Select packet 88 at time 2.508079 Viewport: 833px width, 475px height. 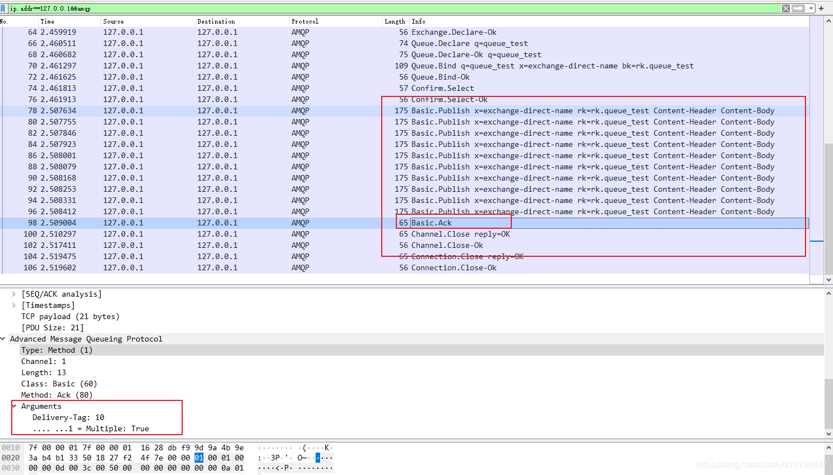(405, 167)
